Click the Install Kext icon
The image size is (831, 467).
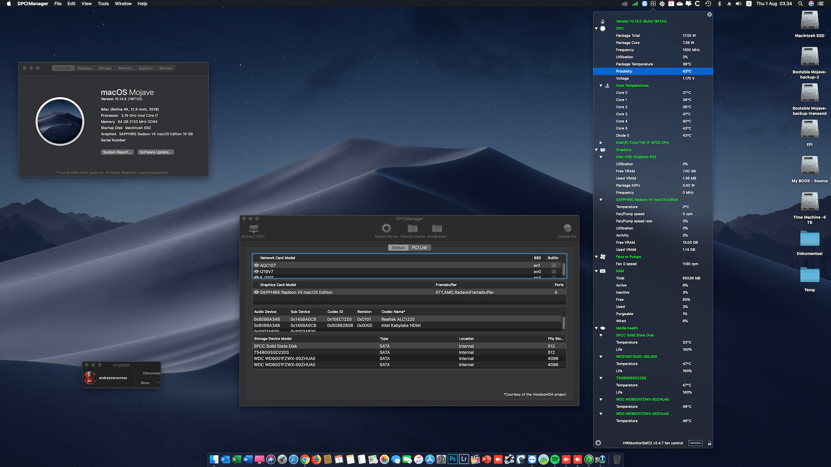pyautogui.click(x=437, y=228)
